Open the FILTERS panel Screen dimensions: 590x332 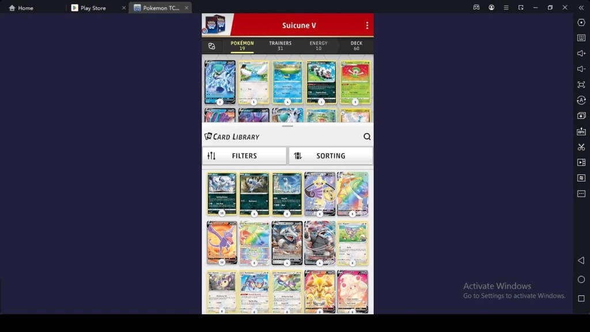point(244,156)
